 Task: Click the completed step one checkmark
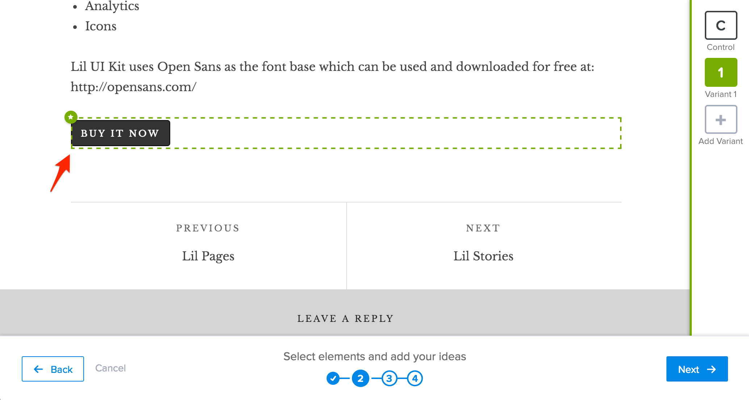pos(333,378)
